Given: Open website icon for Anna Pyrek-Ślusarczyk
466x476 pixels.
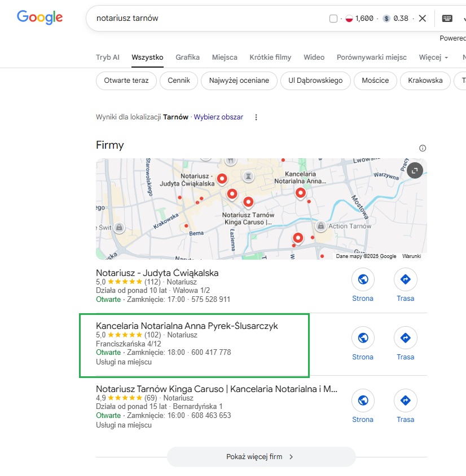Looking at the screenshot, I should tap(363, 337).
